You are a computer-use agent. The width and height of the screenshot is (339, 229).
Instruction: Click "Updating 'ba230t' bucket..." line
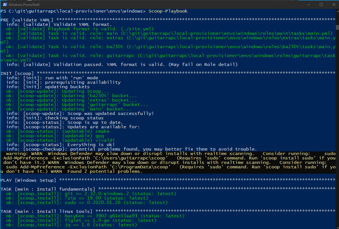pos(71,96)
